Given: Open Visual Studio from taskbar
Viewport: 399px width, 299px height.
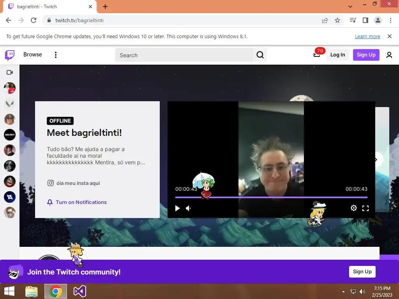Looking at the screenshot, I should point(79,291).
